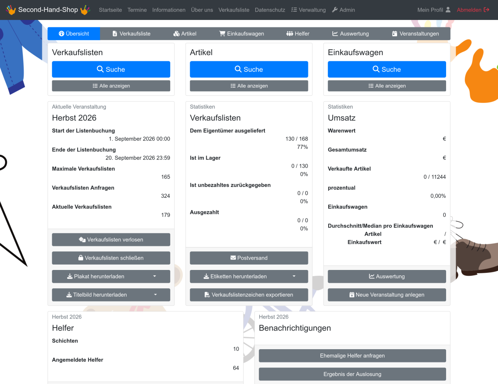Click the '165' Maximale Verkaufslisten value
The width and height of the screenshot is (498, 384).
(166, 177)
